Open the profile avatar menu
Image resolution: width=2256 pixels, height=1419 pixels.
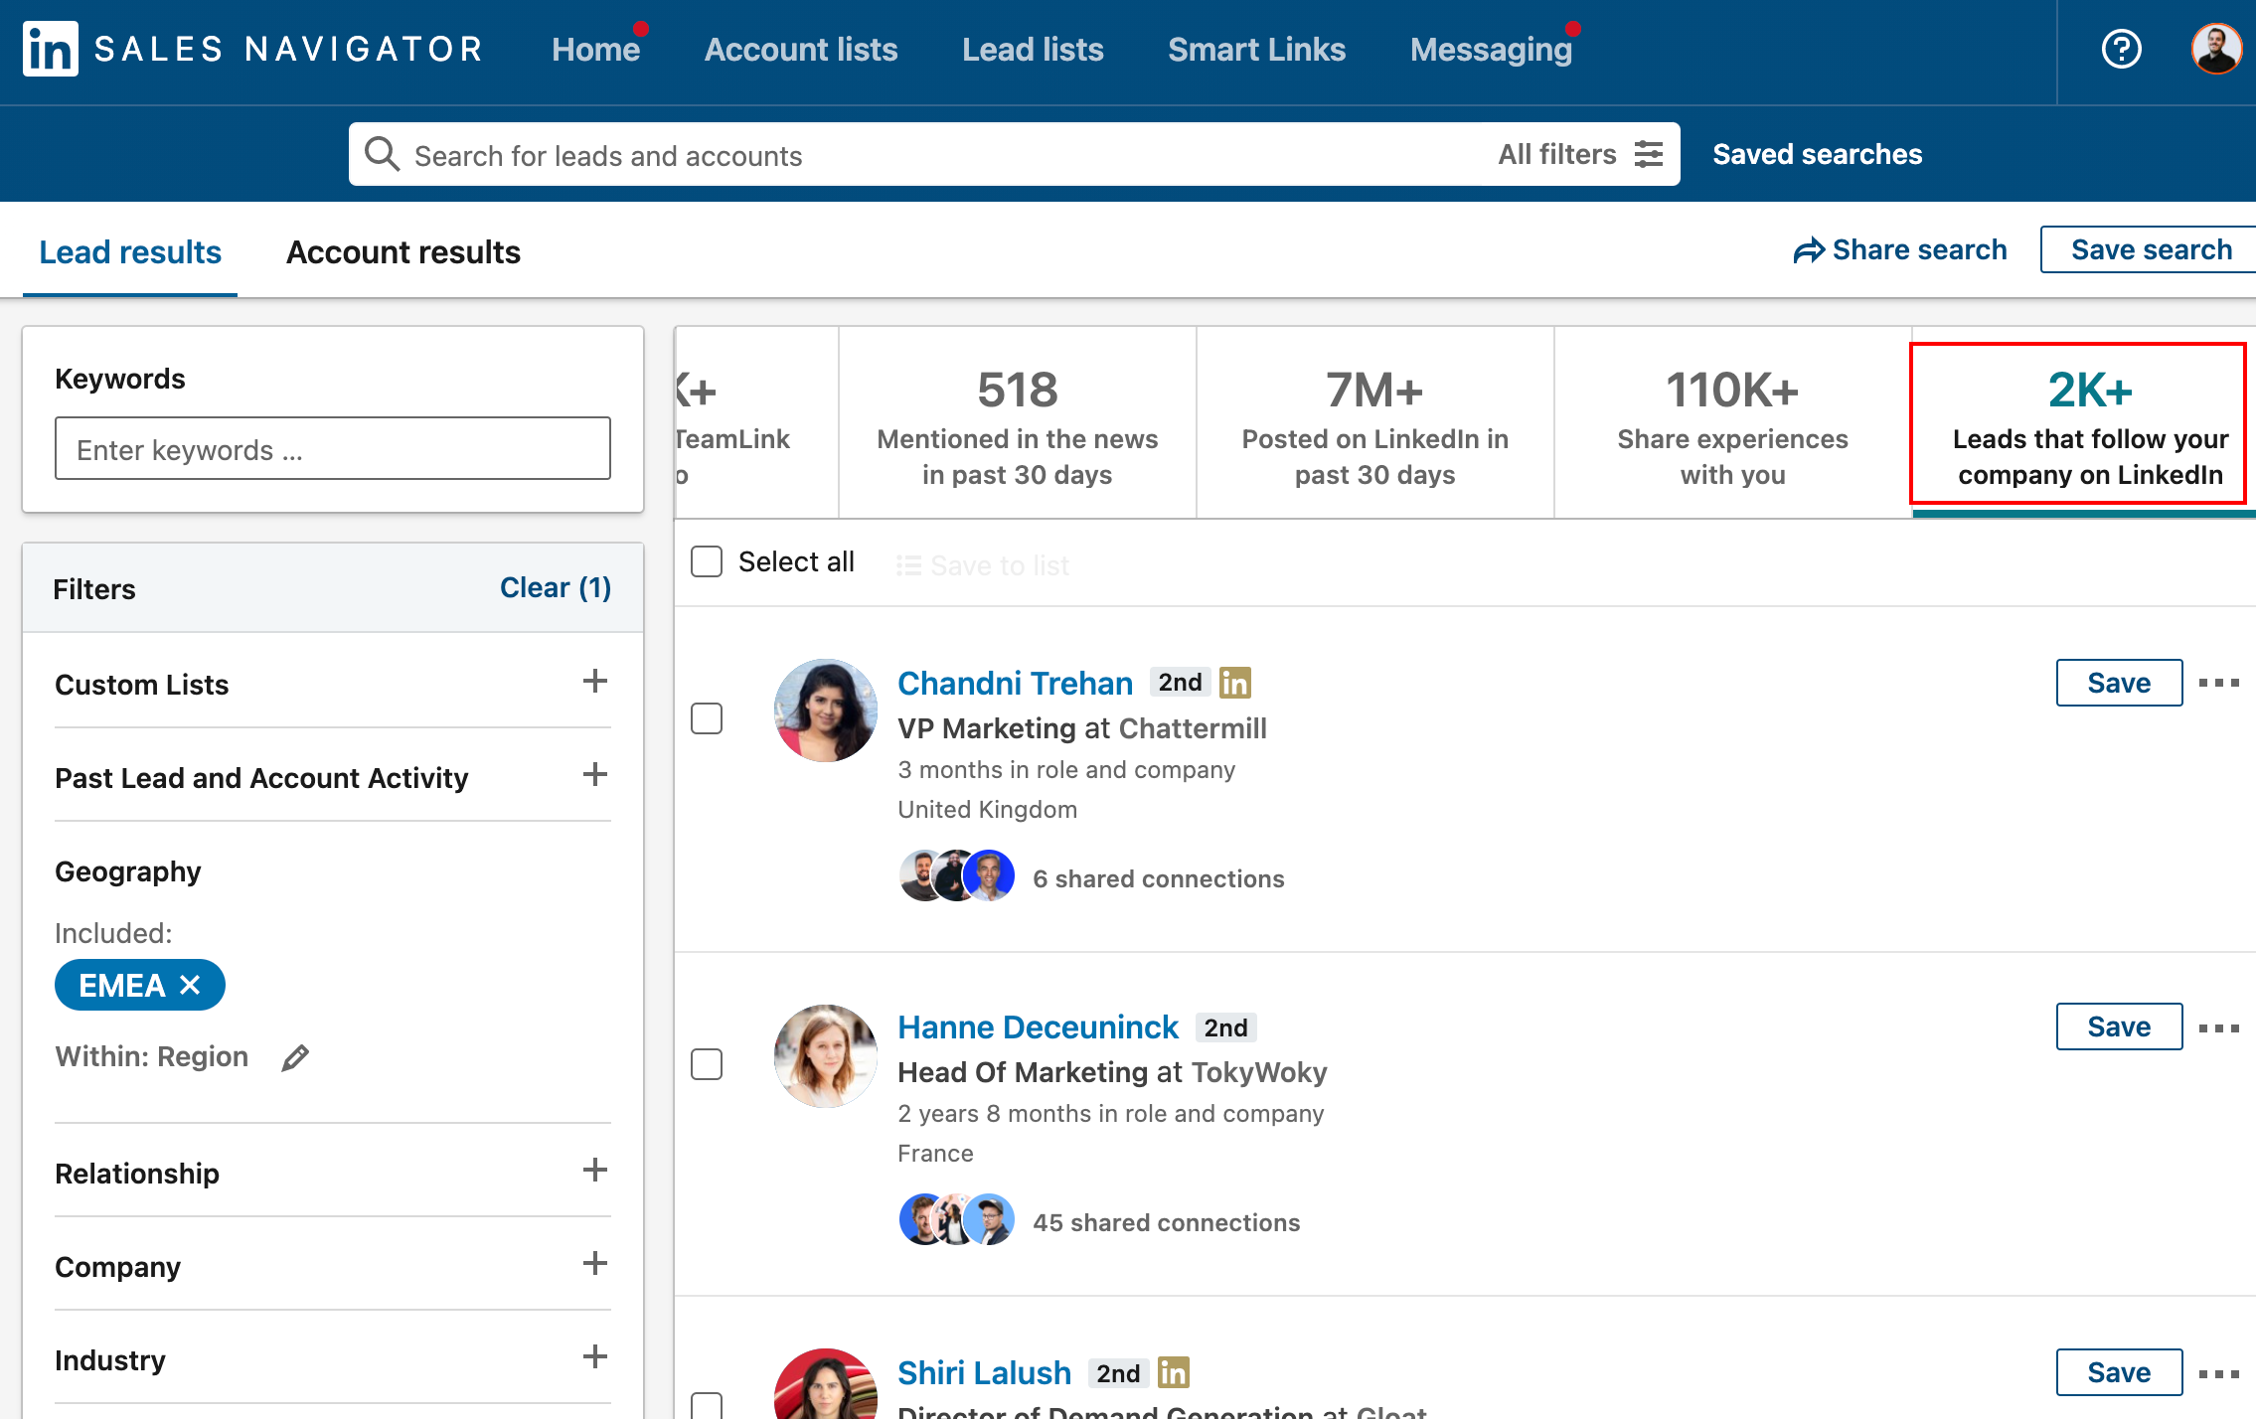[x=2215, y=49]
